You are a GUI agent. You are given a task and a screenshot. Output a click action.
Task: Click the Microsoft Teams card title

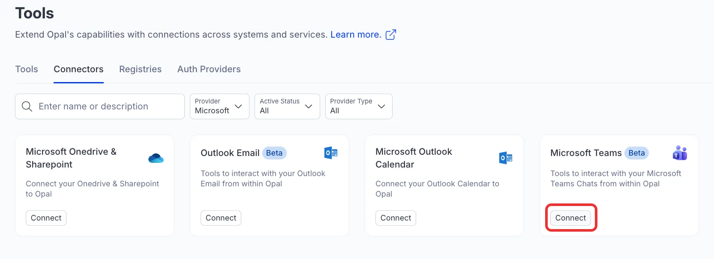(586, 153)
